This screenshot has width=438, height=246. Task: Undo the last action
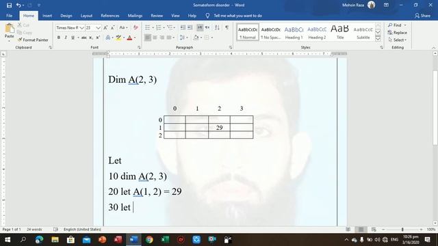(x=18, y=5)
